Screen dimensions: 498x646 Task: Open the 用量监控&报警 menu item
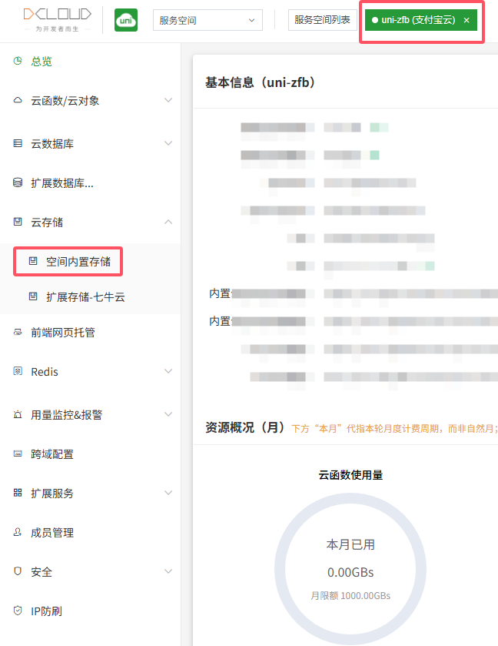point(67,415)
